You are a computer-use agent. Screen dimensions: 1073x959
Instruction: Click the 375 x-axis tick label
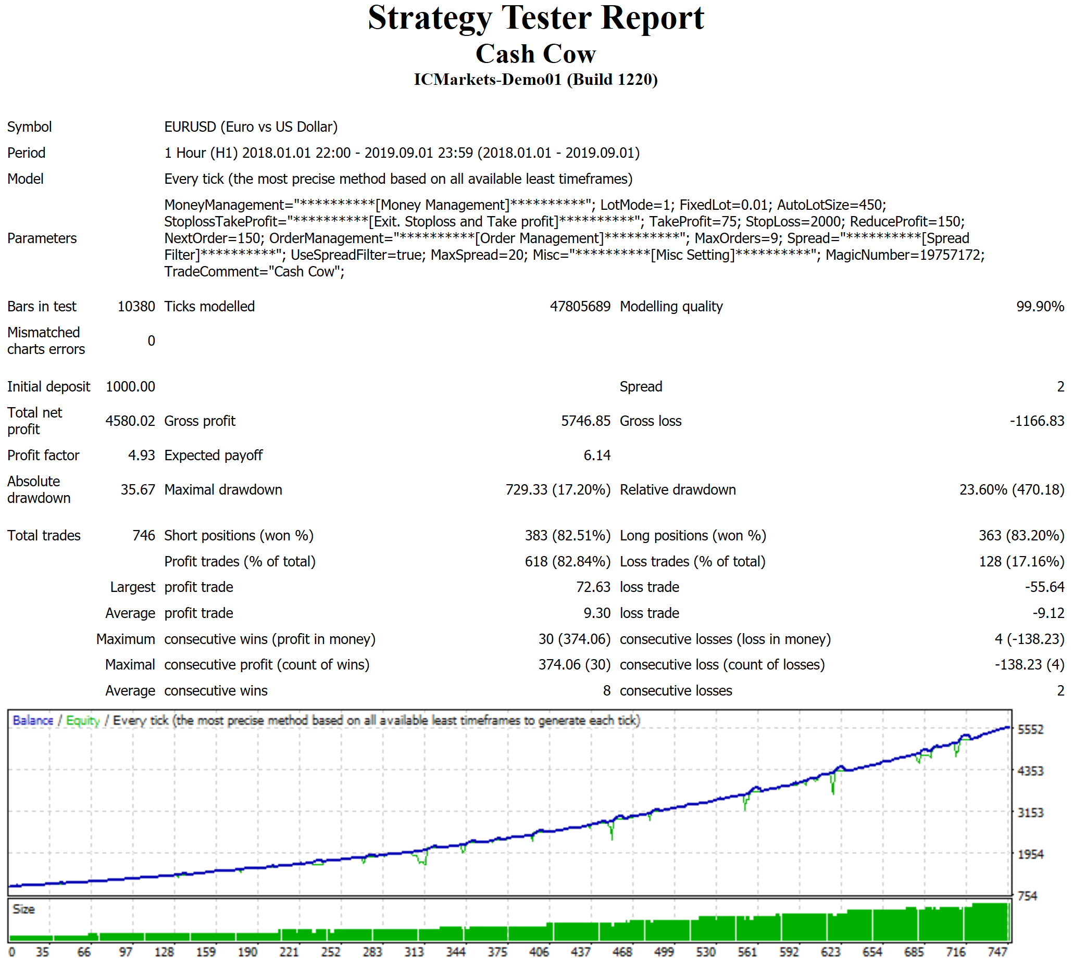click(497, 952)
